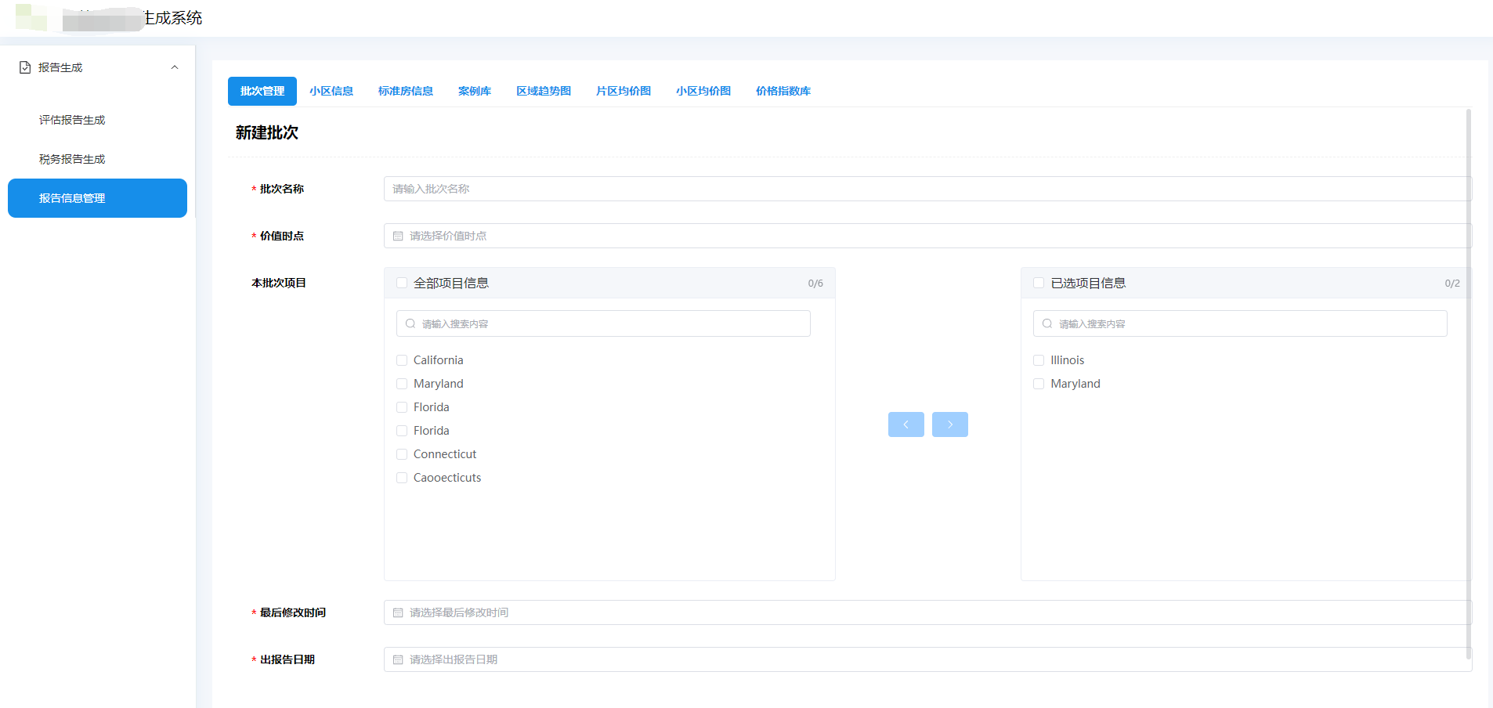
Task: Switch to the 区域趋势图 tab
Action: pos(544,91)
